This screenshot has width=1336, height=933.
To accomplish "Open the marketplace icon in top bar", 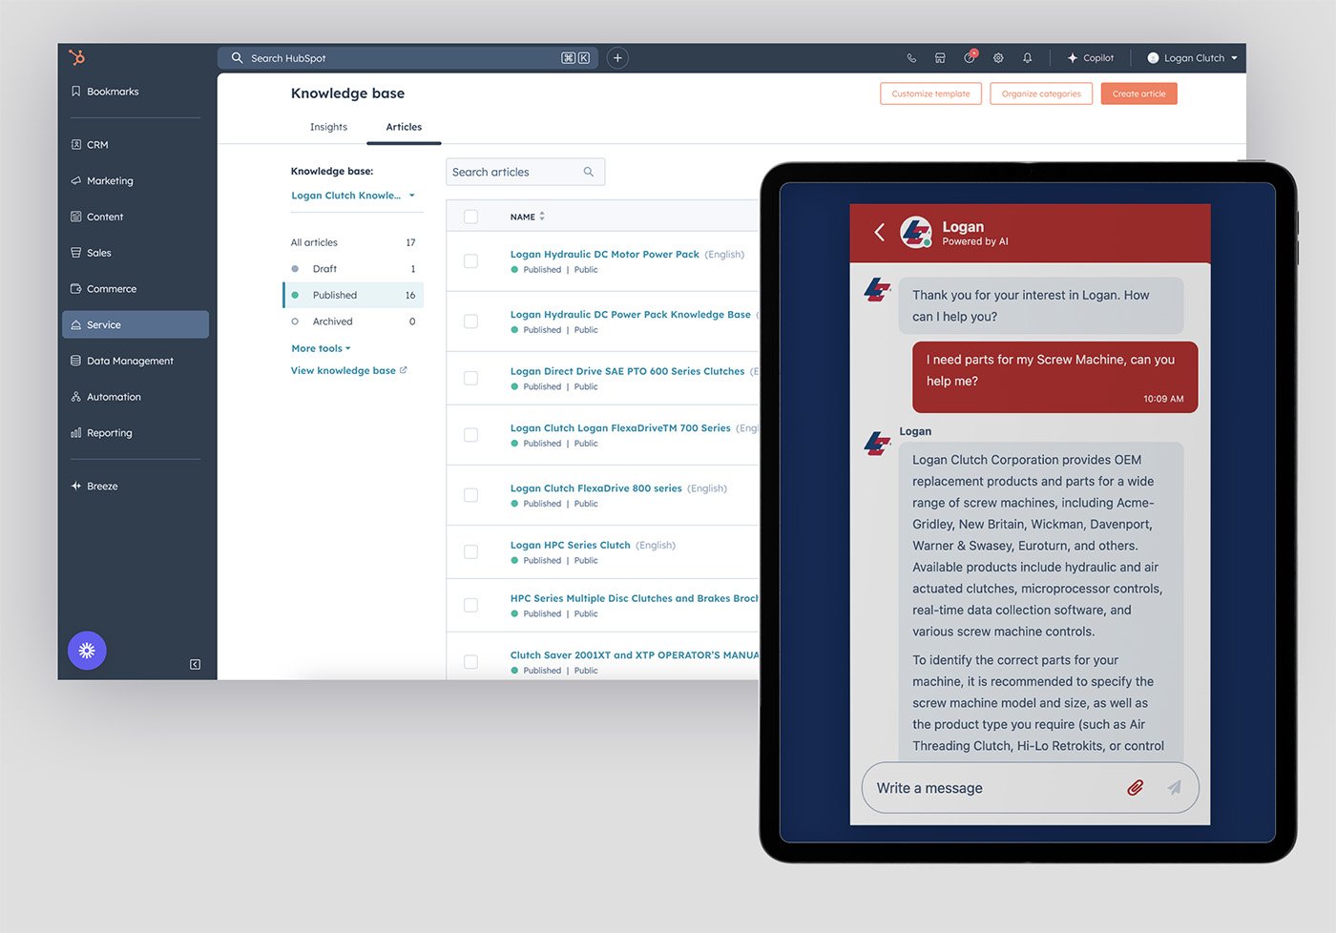I will point(940,58).
